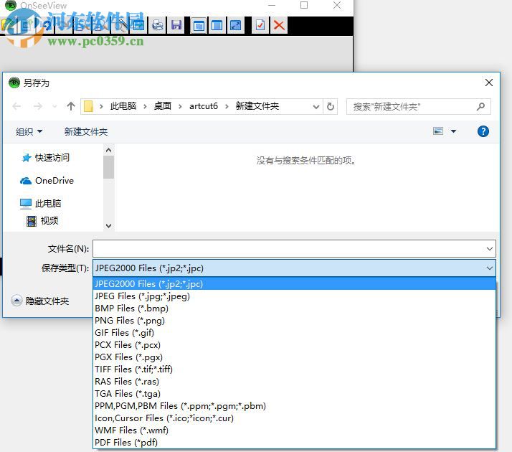Choose PNG Files (*.png) option
512x452 pixels.
(294, 321)
